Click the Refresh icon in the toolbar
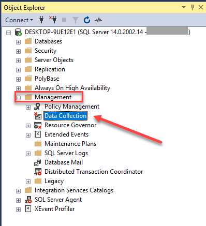Viewport: 206px width, 226px height. [x=87, y=20]
